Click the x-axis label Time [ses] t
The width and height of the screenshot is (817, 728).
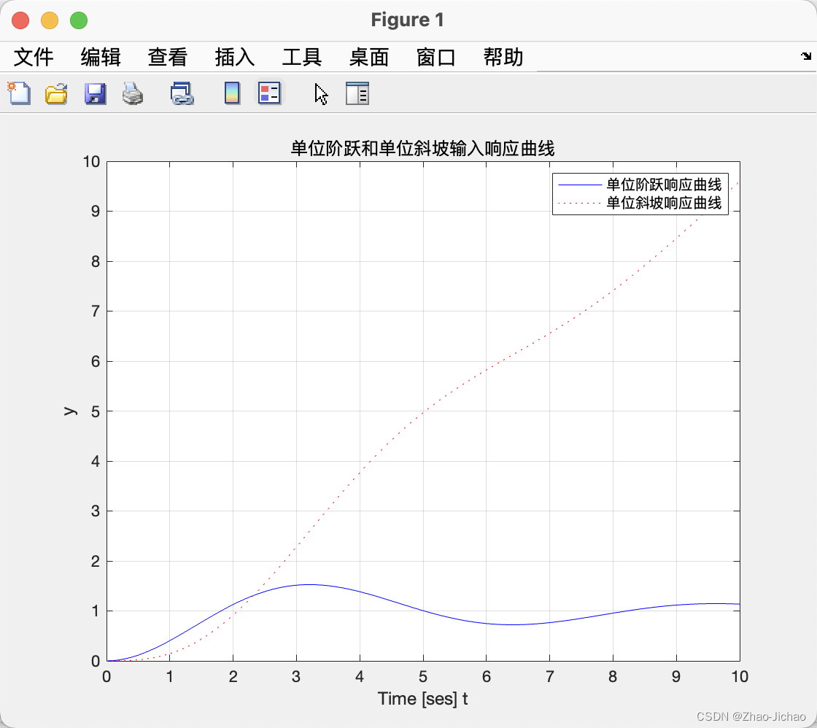point(422,699)
